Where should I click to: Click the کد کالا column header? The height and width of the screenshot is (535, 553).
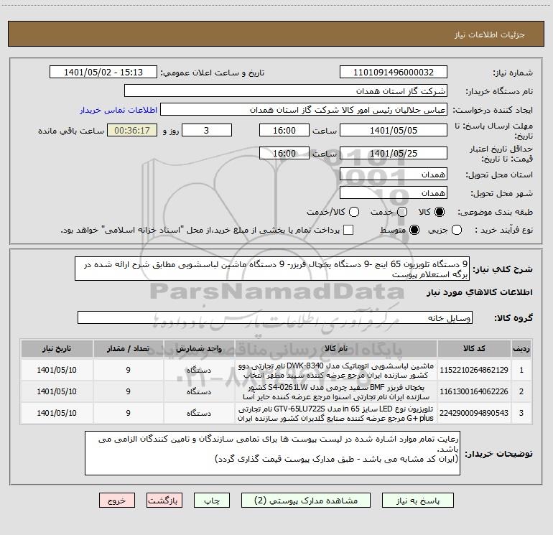pyautogui.click(x=474, y=349)
